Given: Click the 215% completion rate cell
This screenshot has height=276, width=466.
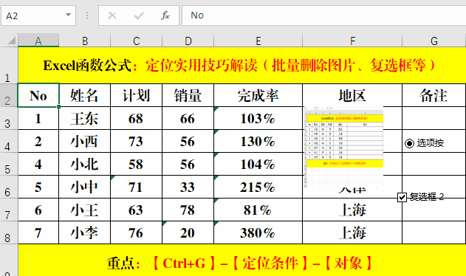Looking at the screenshot, I should [258, 187].
